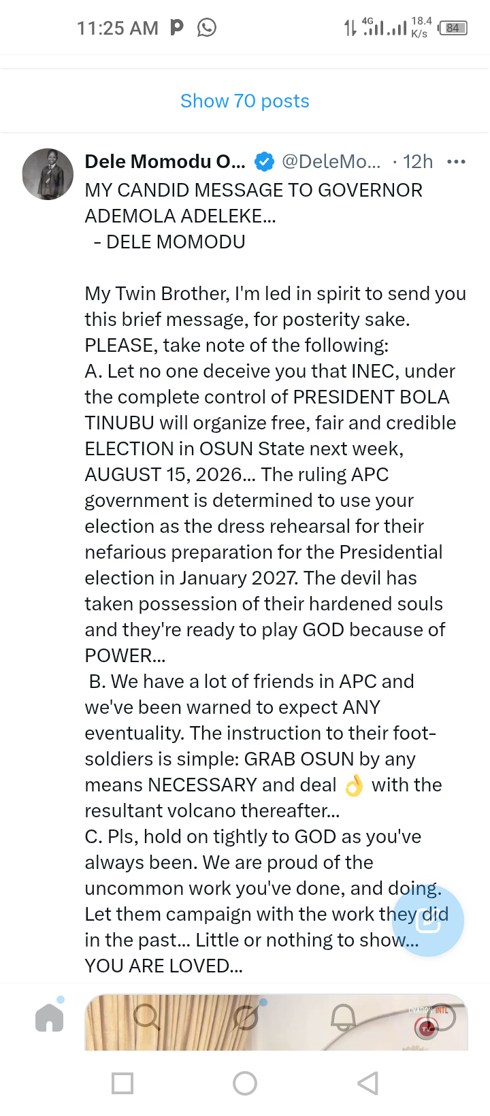Open Dele Momodu's profile picture
The width and height of the screenshot is (490, 1116).
(48, 174)
